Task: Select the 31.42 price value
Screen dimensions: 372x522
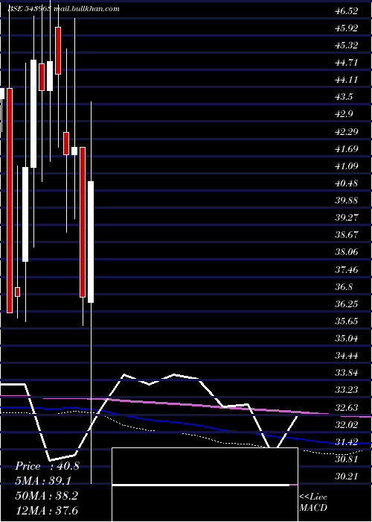Action: tap(347, 442)
